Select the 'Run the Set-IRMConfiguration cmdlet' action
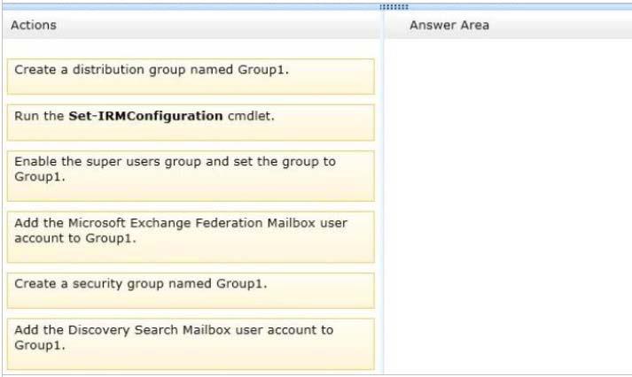 (191, 123)
